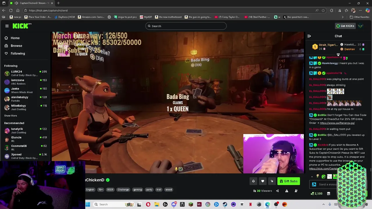Open a new browser tab
372x209 pixels.
[58, 3]
